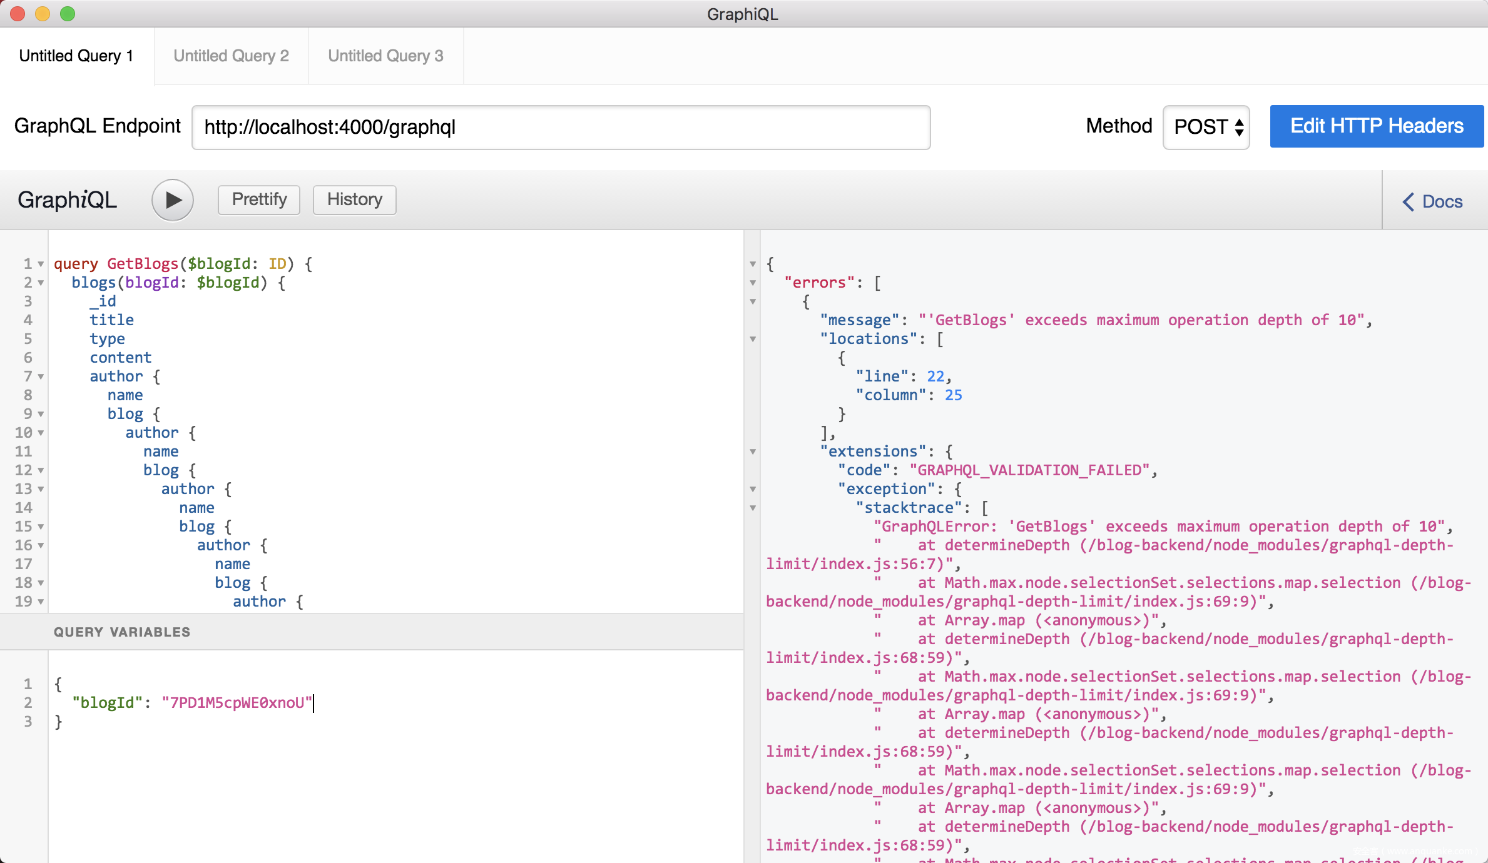Switch to Untitled Query 3 tab

click(385, 56)
